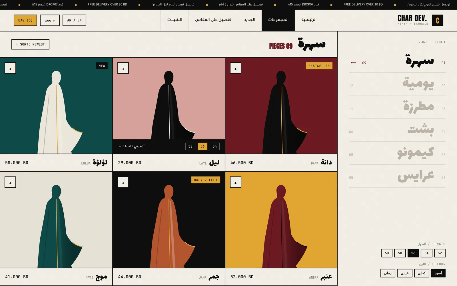Viewport: 457px width, 286px height.
Task: Select أسود colour filter
Action: pyautogui.click(x=438, y=273)
